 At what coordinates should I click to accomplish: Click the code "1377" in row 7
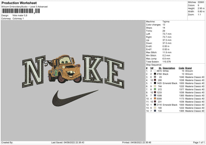[x=182, y=89]
